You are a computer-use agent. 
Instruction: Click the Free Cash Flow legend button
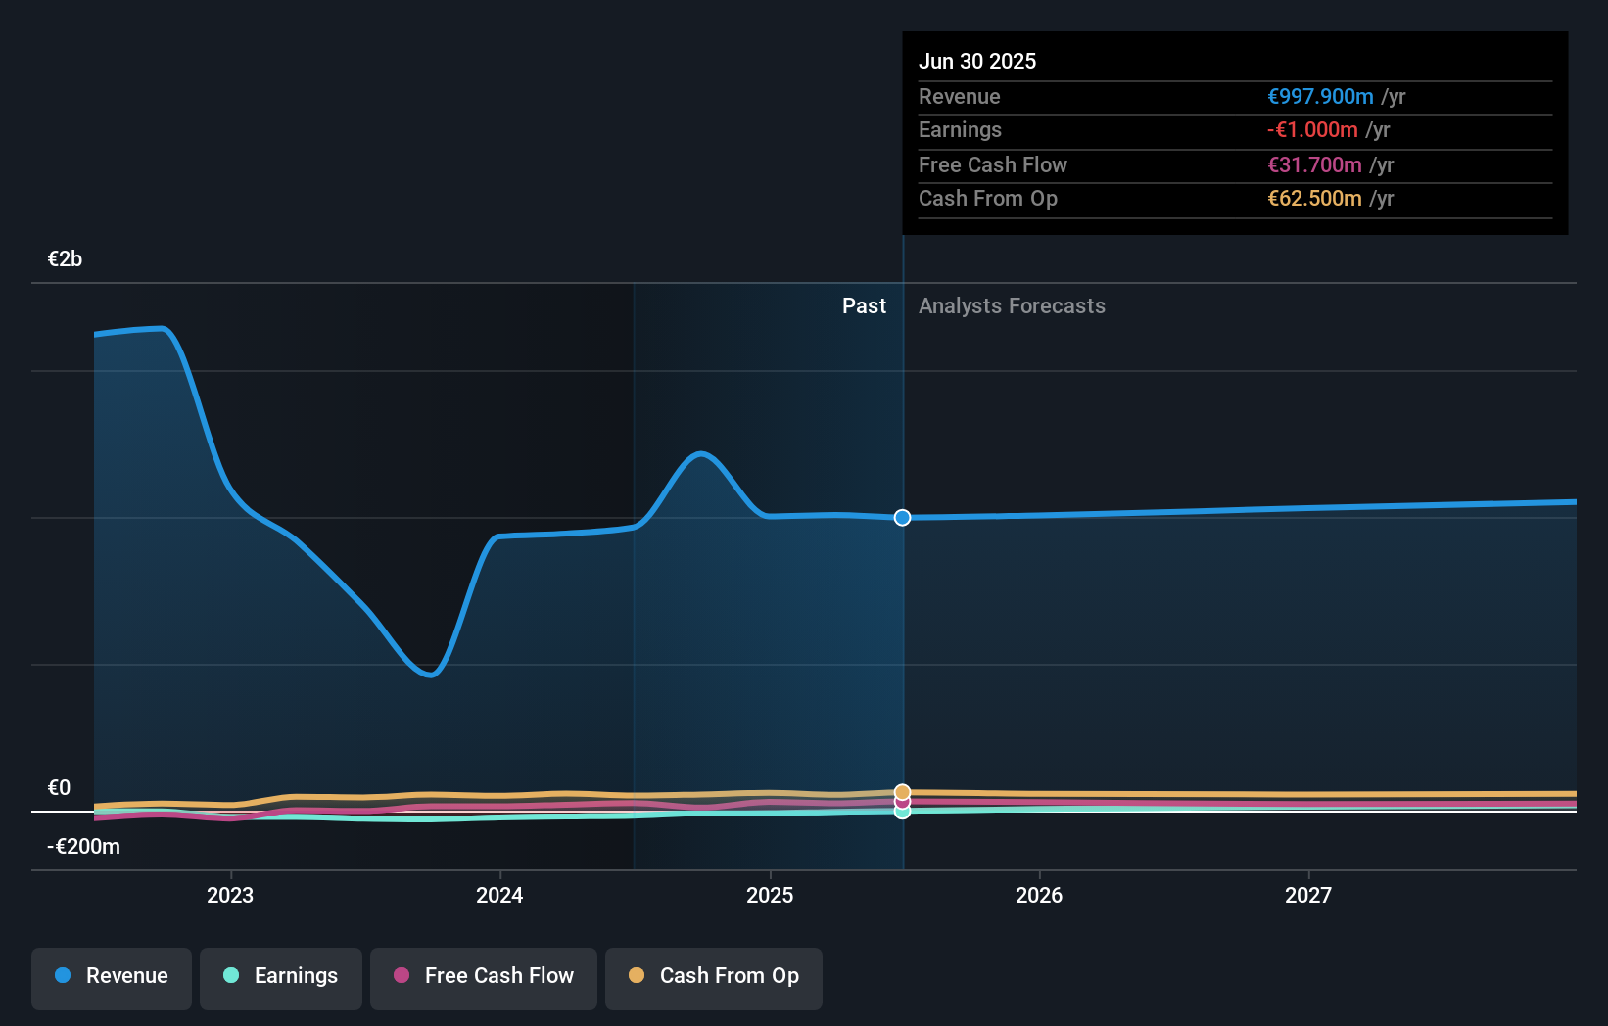(x=483, y=978)
